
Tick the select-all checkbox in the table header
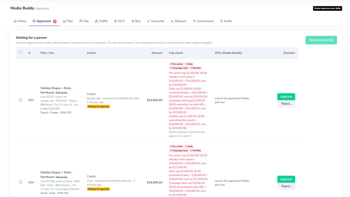20,52
